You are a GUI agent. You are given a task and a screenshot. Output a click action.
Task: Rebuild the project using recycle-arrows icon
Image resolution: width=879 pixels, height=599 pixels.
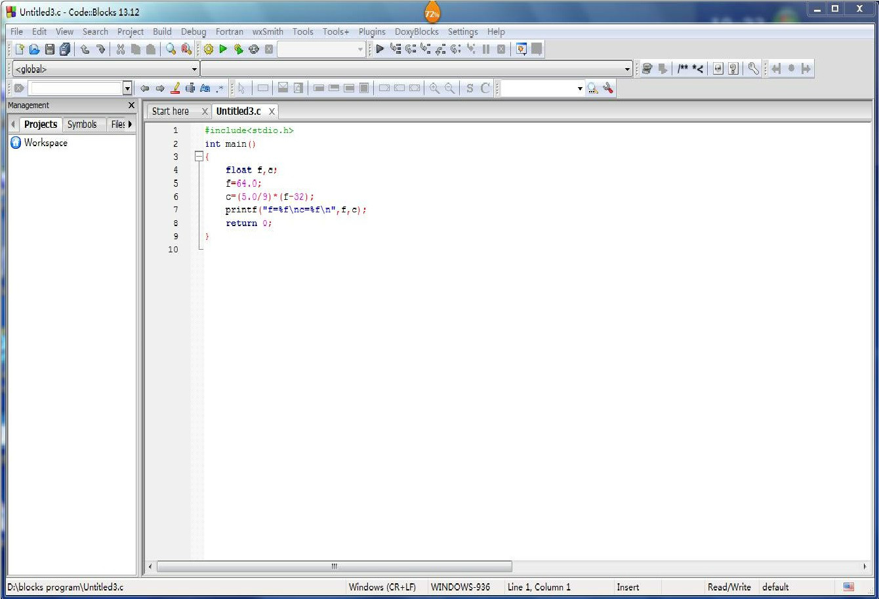coord(254,49)
